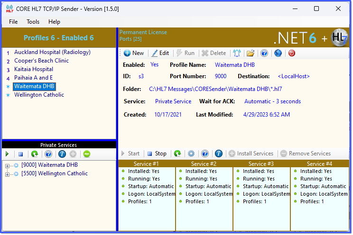Click the Private Service value
Image resolution: width=353 pixels, height=235 pixels.
pyautogui.click(x=173, y=101)
